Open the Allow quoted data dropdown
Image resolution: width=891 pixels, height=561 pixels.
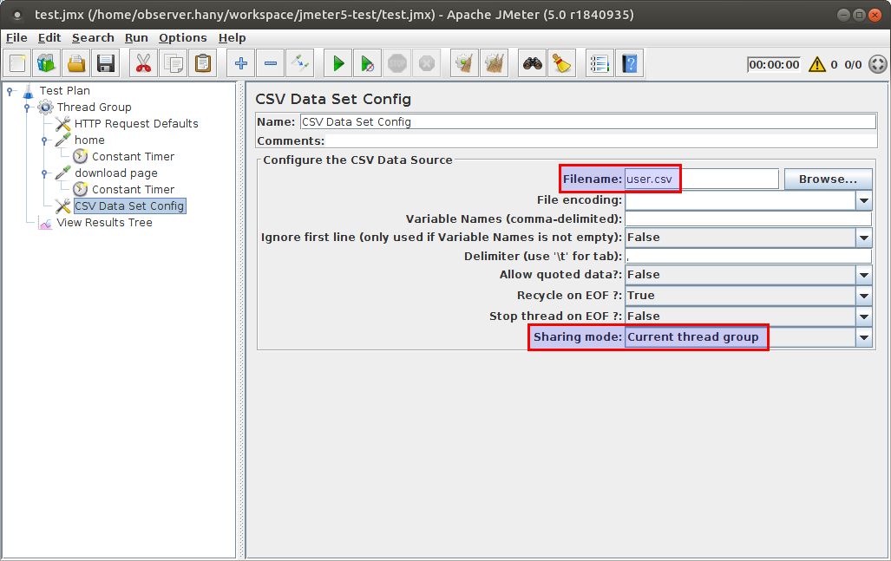pyautogui.click(x=864, y=275)
